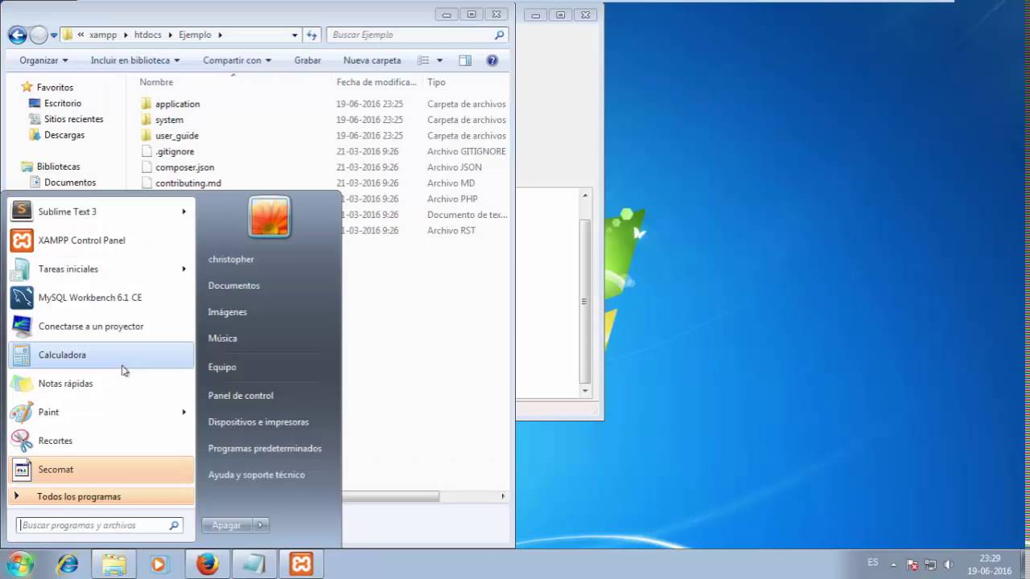Click the Apagar button
Screen dimensions: 1030x579
tap(227, 525)
